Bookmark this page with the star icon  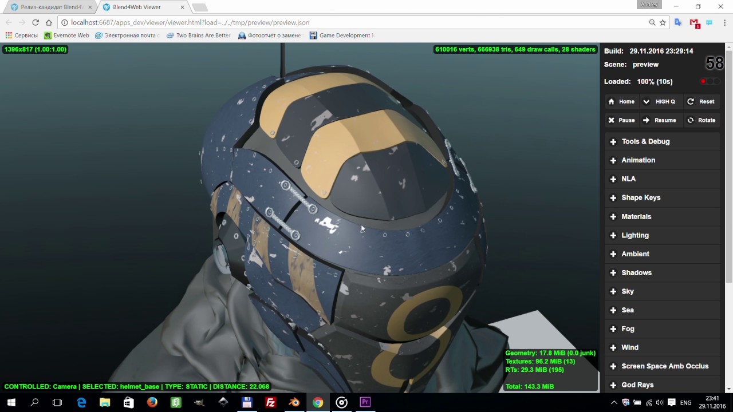coord(663,22)
